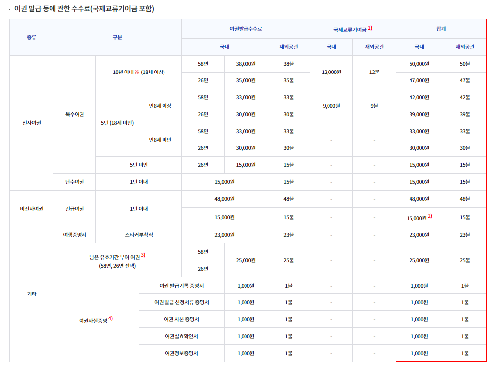Select the '39,000원' total
This screenshot has width=492, height=366.
(419, 115)
